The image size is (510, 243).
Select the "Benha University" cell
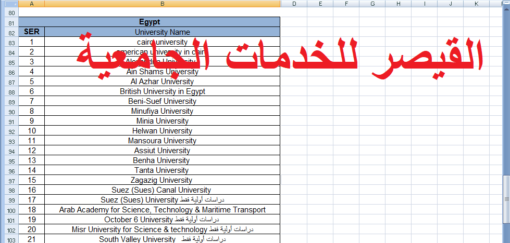pos(163,160)
